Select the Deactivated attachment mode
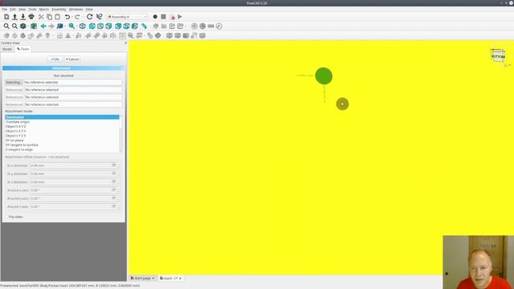This screenshot has height=289, width=514. tap(62, 117)
